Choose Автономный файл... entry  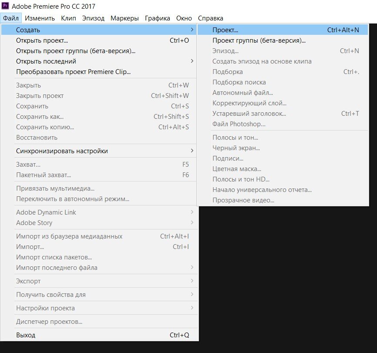click(283, 93)
